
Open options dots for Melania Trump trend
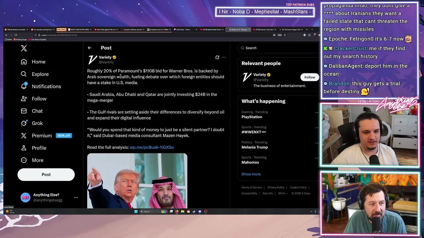pos(317,143)
